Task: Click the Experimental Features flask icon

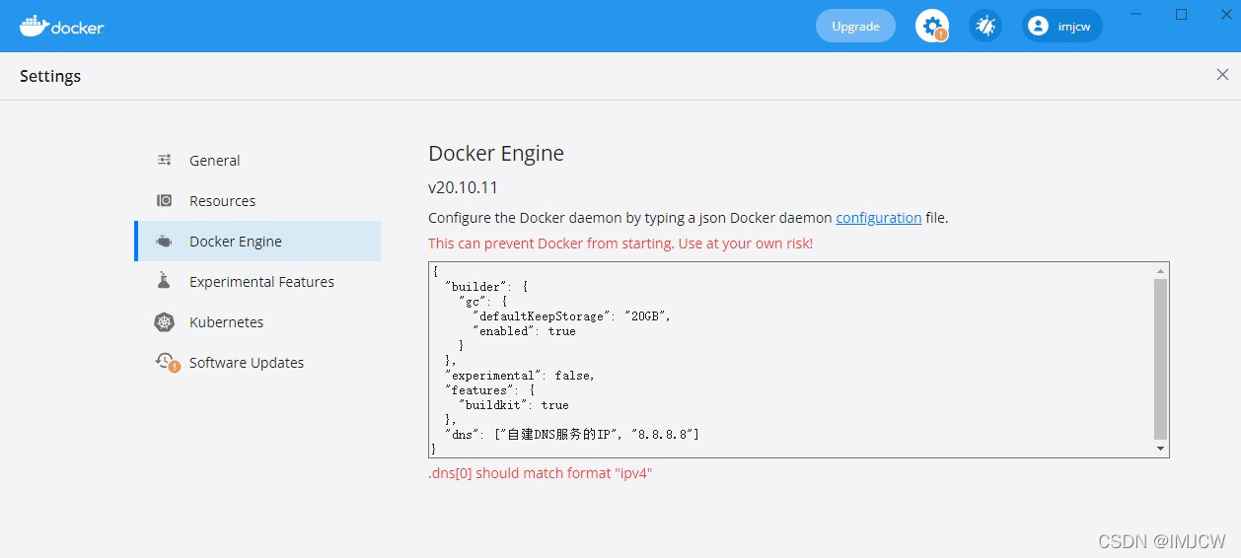Action: point(165,282)
